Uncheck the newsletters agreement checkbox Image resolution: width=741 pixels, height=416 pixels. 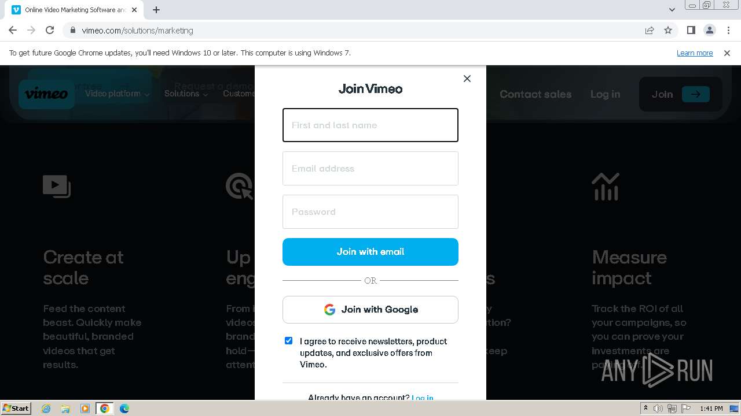point(288,341)
